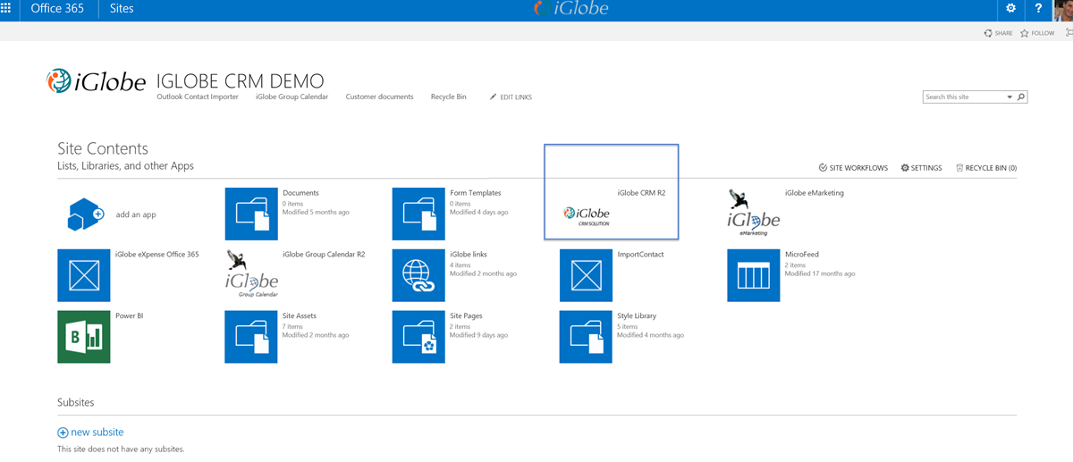Screen dimensions: 1073x462
Task: Open the user profile picture menu
Action: (1063, 9)
